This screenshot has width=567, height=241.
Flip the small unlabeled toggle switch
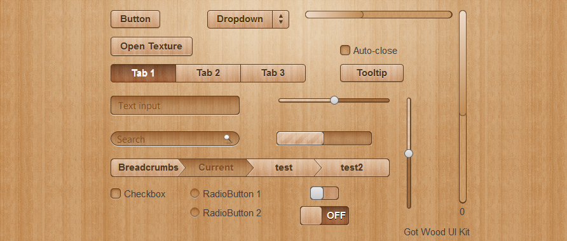pyautogui.click(x=324, y=193)
